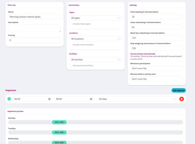195x144 pixels.
Task: Click the resize handle of the Description box
Action: (x=60, y=31)
